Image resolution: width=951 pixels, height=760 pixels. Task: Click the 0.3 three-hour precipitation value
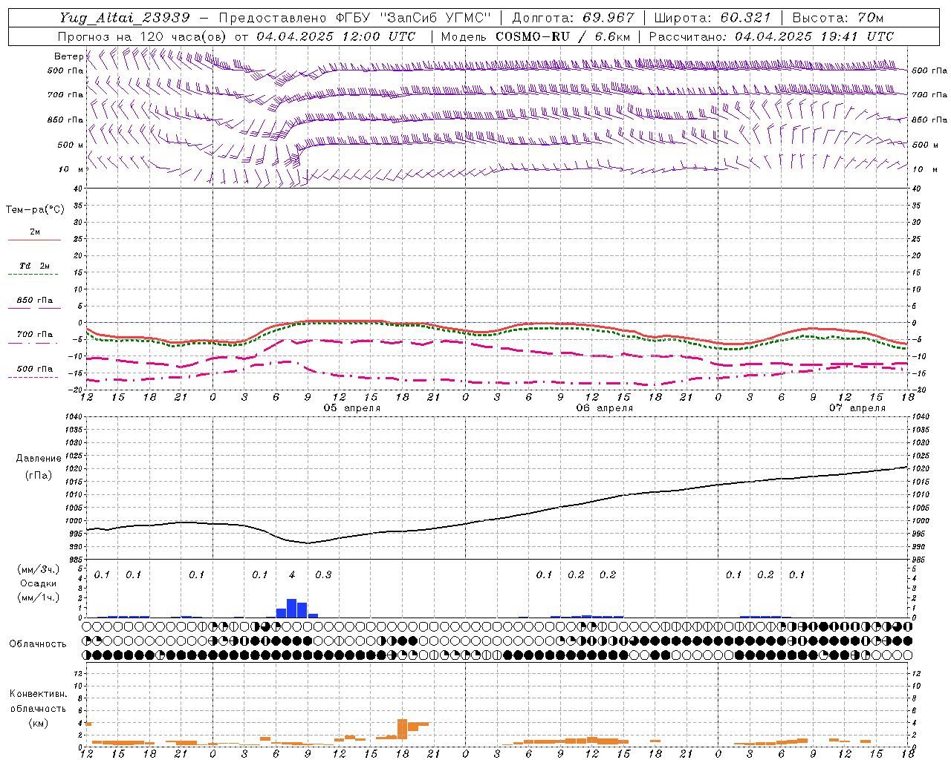[323, 575]
